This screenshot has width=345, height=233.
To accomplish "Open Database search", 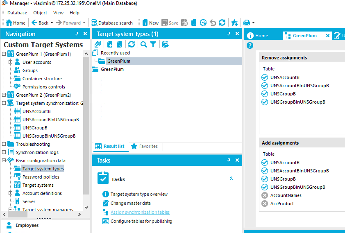I will click(x=112, y=23).
